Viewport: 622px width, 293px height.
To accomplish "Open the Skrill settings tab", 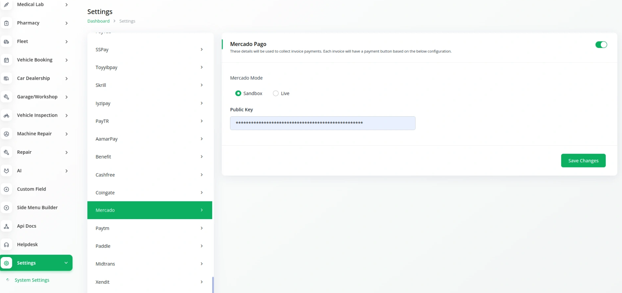I will coord(150,85).
